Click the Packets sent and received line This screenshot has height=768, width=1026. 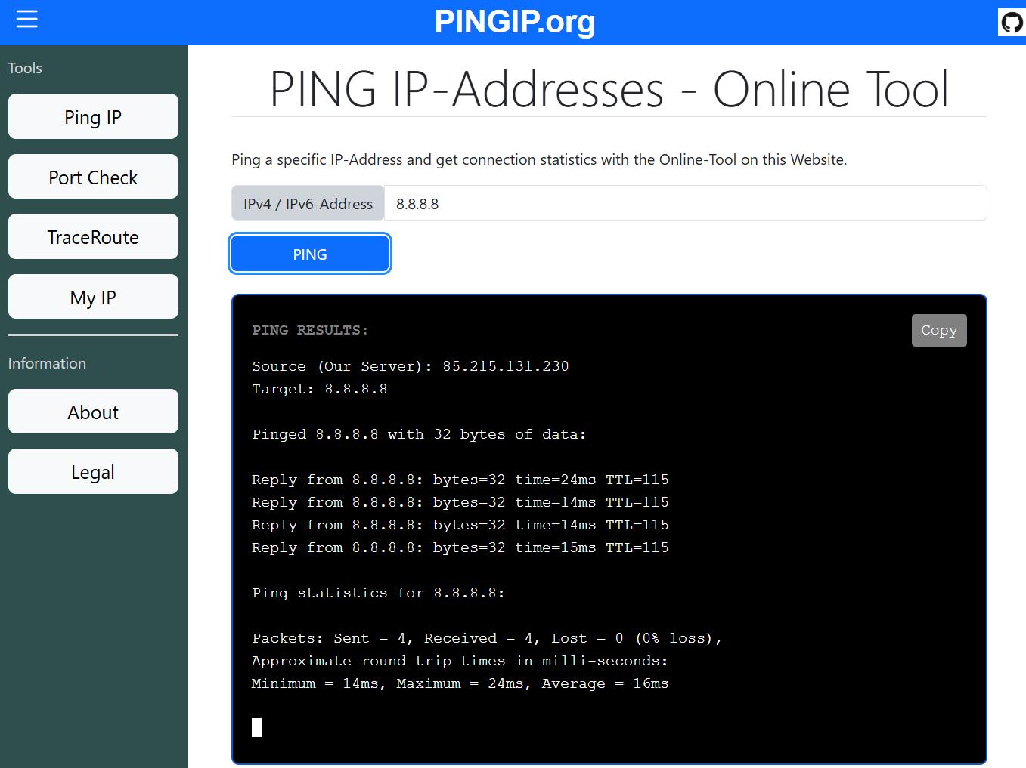pos(486,638)
